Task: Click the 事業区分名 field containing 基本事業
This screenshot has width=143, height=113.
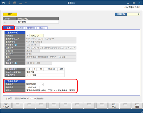Action: click(38, 22)
